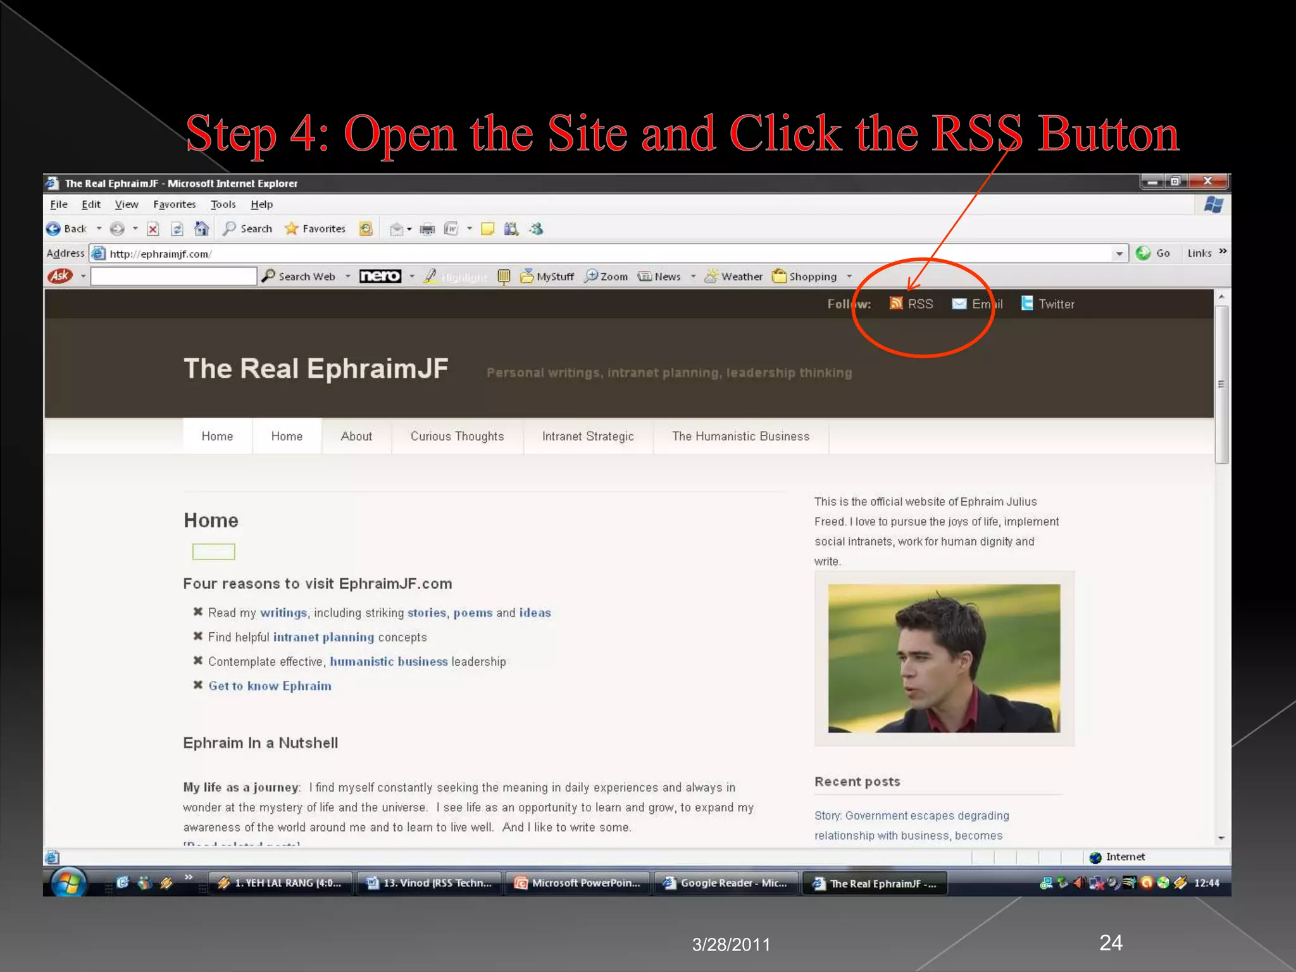This screenshot has height=972, width=1296.
Task: Open the Search Web dropdown arrow
Action: pos(348,277)
